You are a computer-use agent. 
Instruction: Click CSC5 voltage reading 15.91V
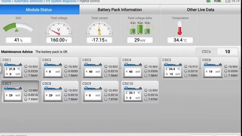193,66
